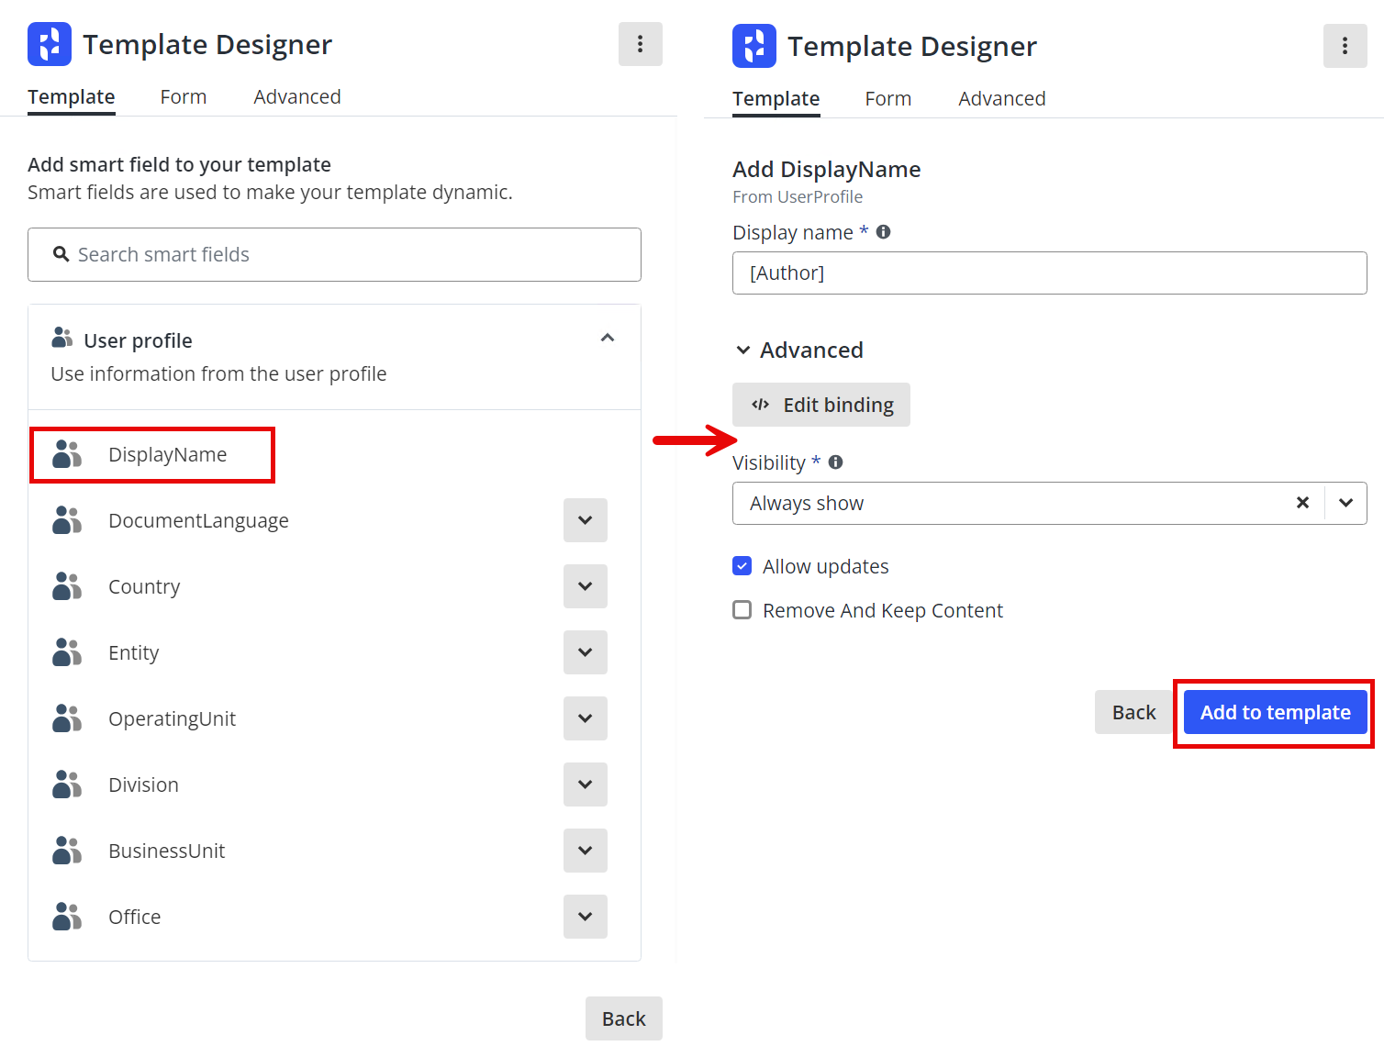1384x1046 pixels.
Task: Clear the Always show visibility selection
Action: (1301, 503)
